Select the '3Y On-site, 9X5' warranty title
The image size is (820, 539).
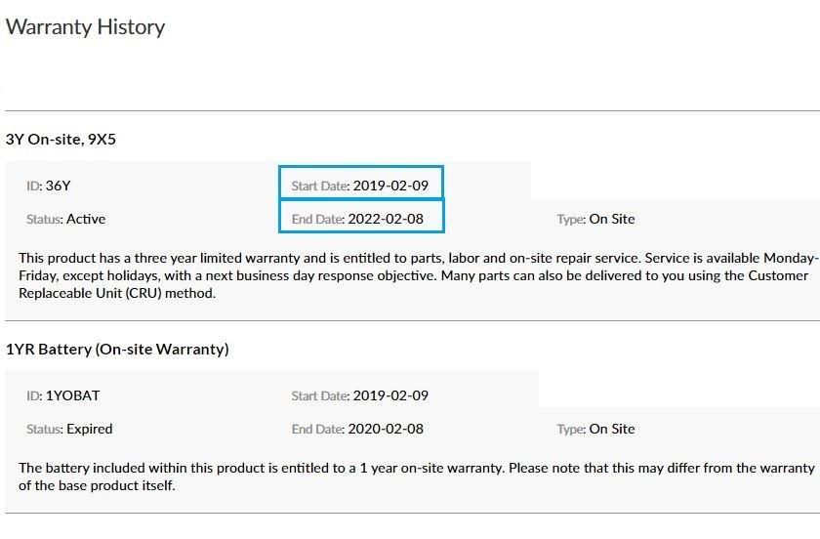click(x=61, y=140)
